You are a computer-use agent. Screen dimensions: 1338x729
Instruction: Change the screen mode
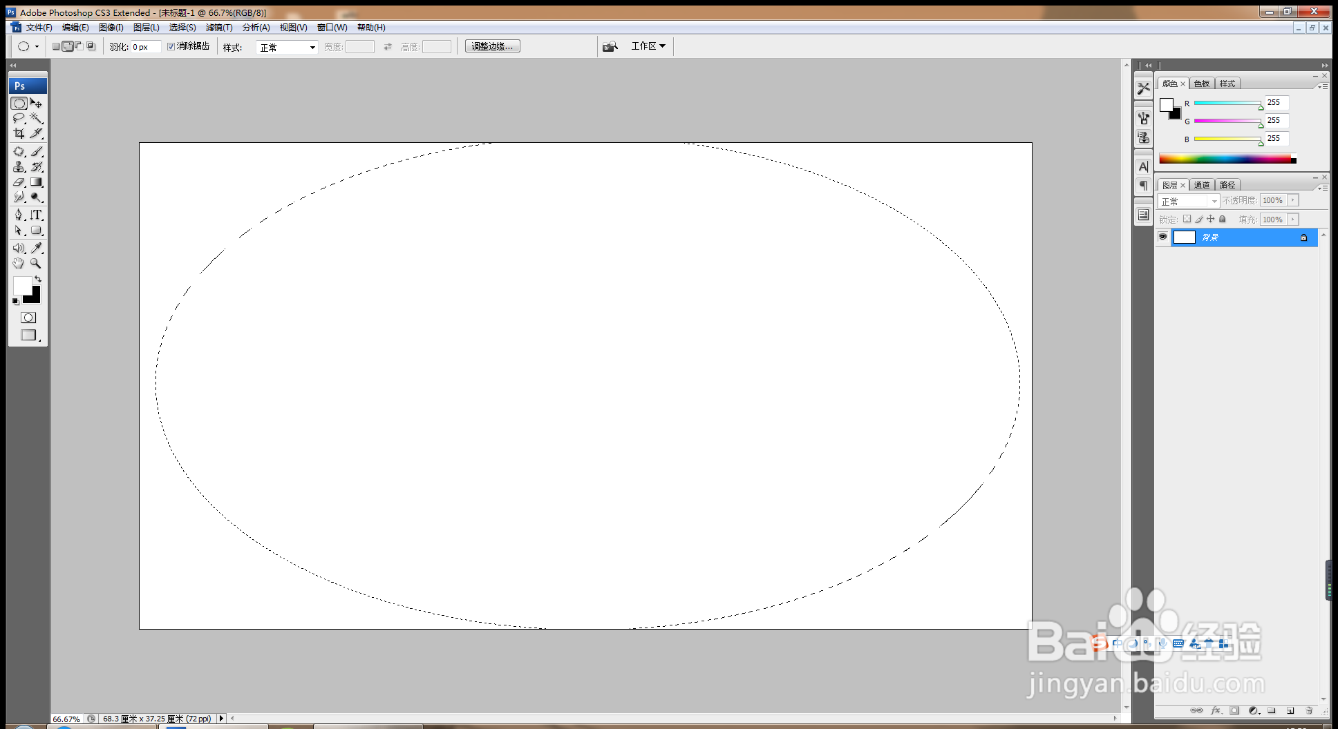[28, 335]
